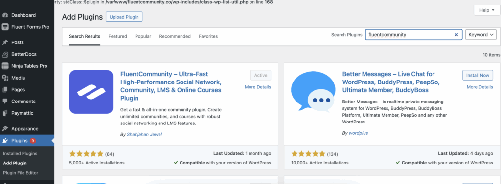Click the Search Plugins label
Screen dimensions: 501x184
(x=347, y=35)
